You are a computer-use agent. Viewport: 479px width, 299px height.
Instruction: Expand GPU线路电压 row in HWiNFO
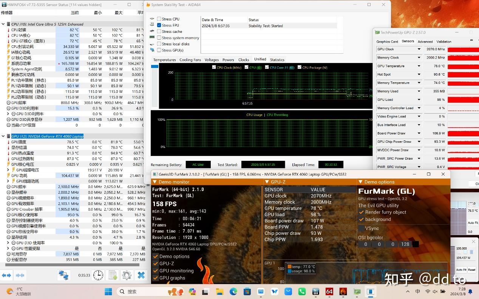coord(8,170)
